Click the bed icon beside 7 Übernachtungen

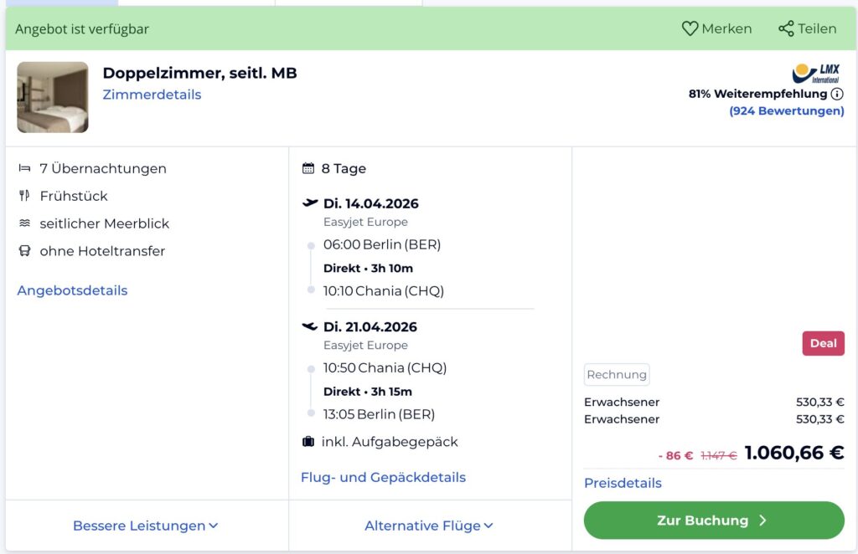pos(24,168)
